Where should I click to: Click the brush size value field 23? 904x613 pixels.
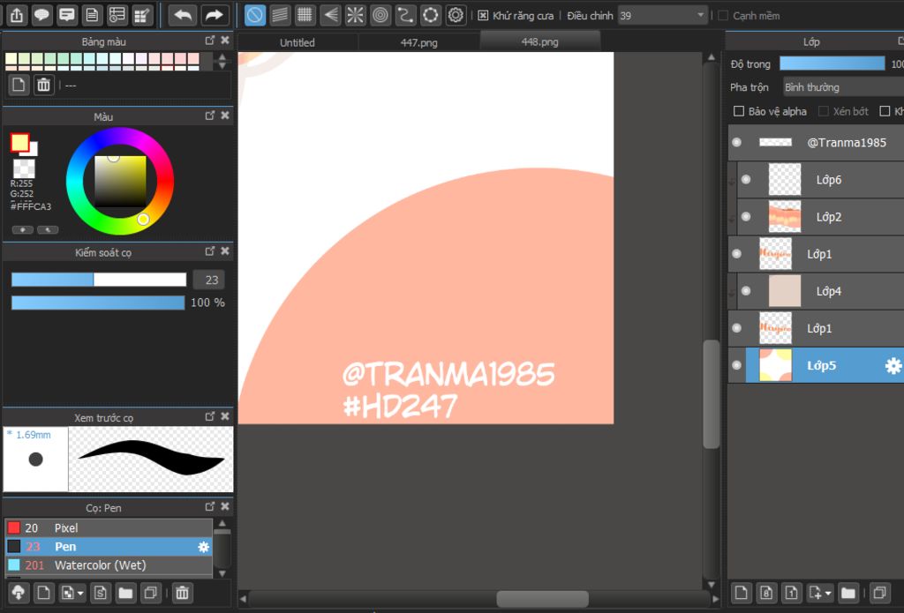click(208, 280)
